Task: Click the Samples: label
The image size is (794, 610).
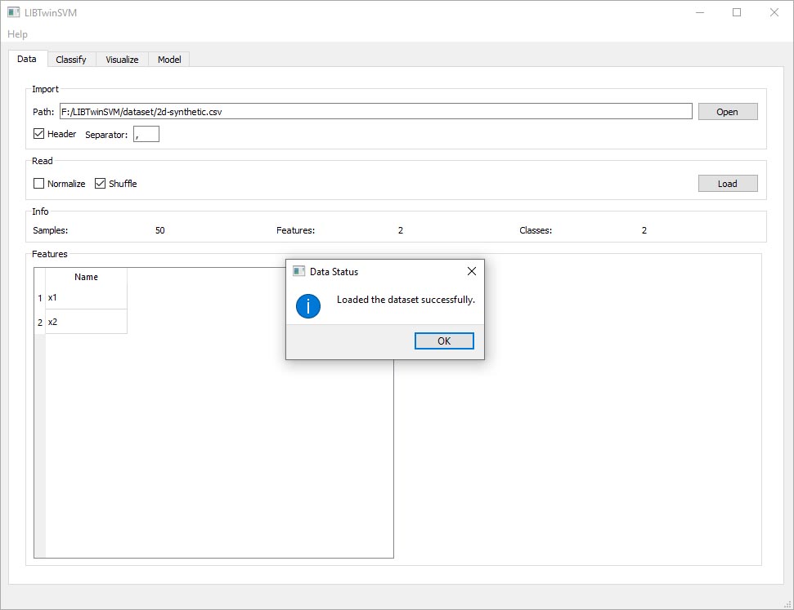Action: [50, 230]
